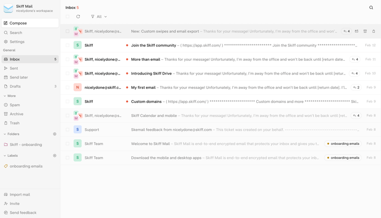
Task: Open search via top-right magnifier icon
Action: click(x=371, y=8)
